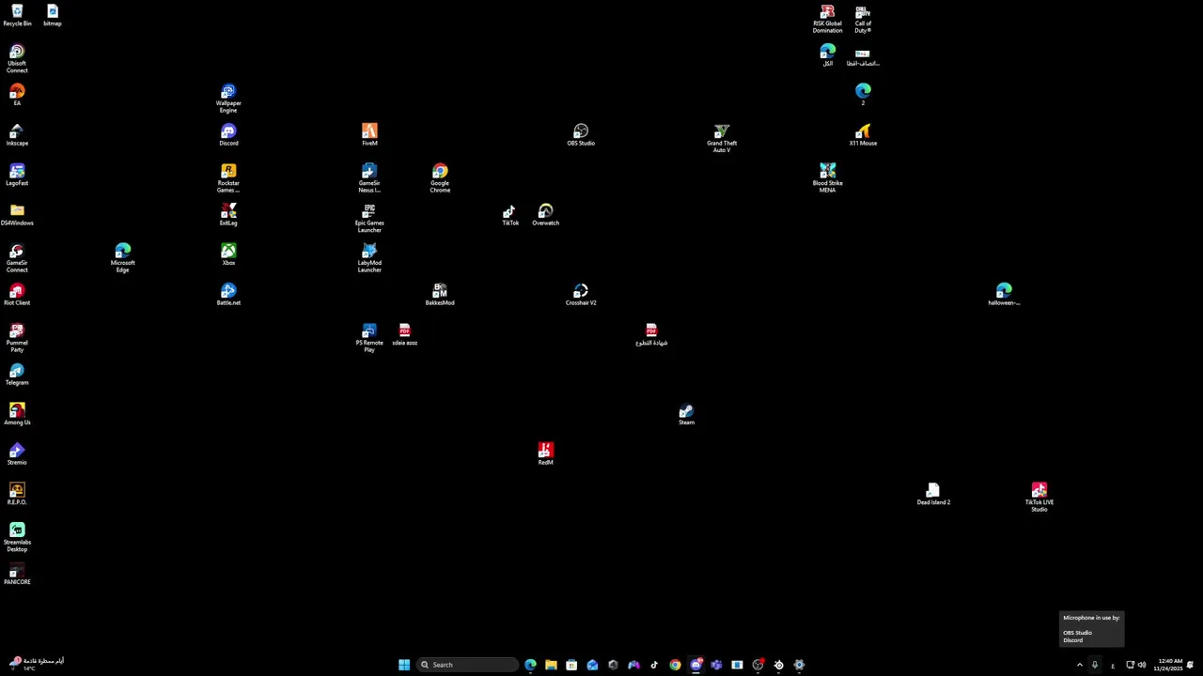Image resolution: width=1203 pixels, height=676 pixels.
Task: Open the Ubisoft Connect shortcut
Action: (x=17, y=58)
